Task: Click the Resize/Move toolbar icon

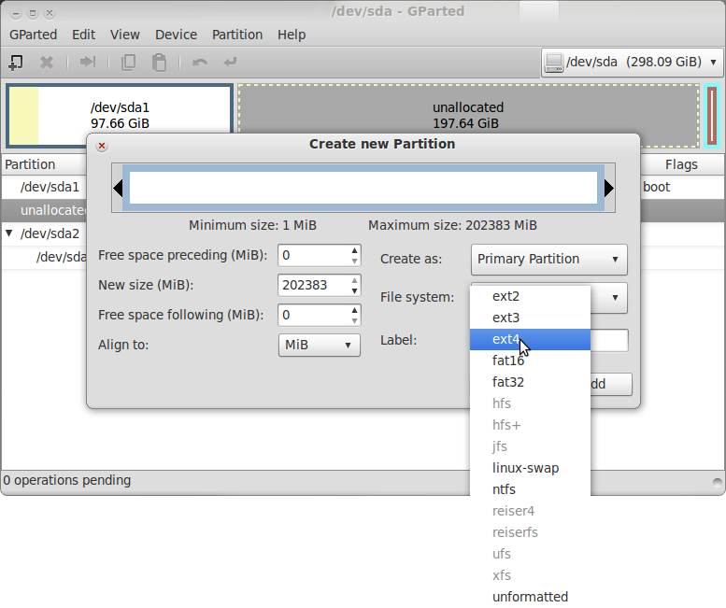Action: pos(88,62)
